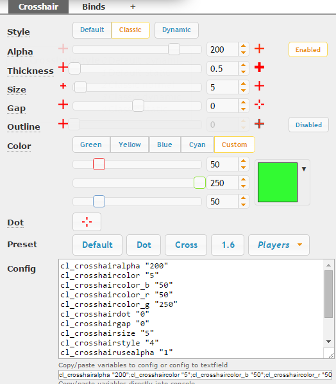Toggle the Dot crosshair button

click(87, 222)
